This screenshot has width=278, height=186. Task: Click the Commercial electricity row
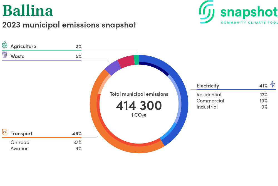[210, 101]
